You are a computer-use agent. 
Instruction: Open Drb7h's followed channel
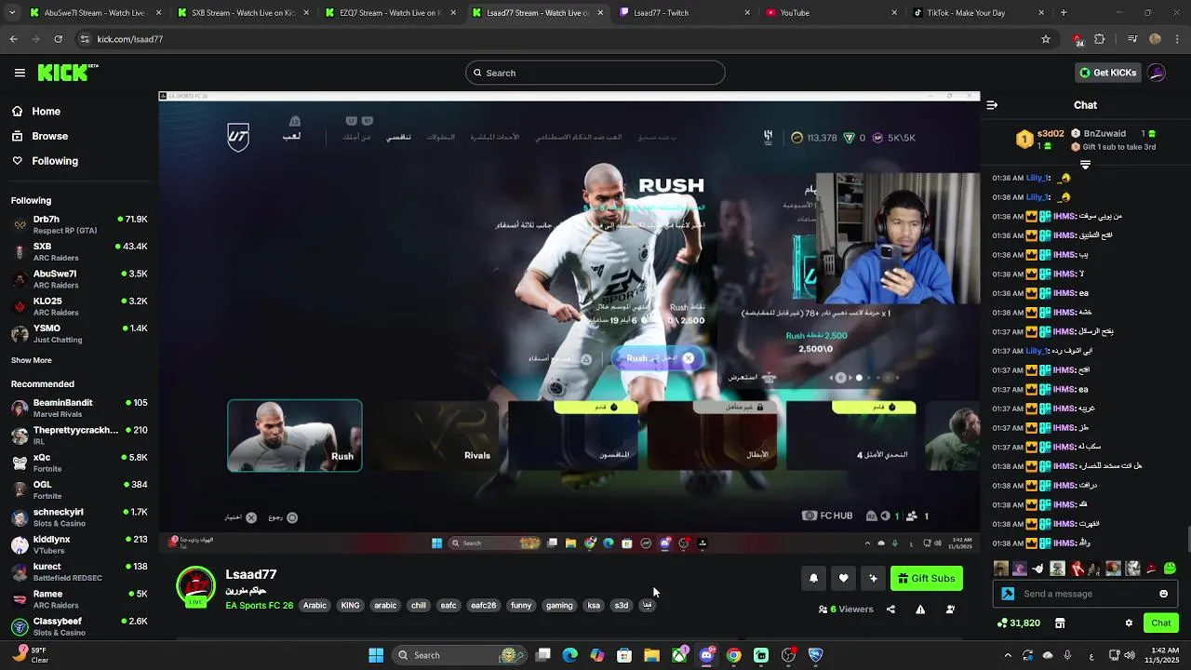(79, 224)
